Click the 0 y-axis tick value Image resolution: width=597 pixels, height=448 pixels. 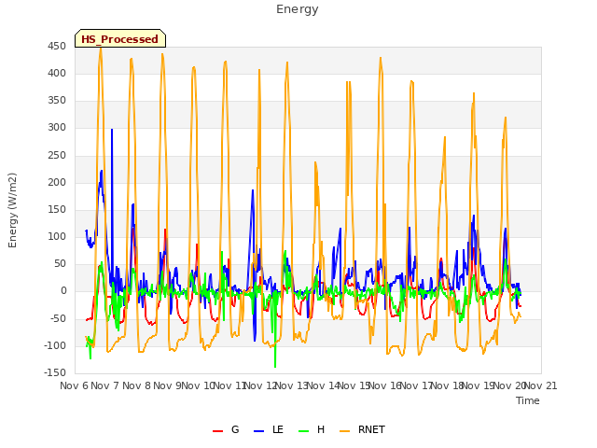63,291
